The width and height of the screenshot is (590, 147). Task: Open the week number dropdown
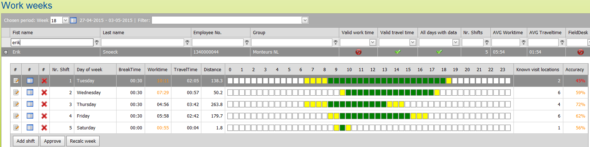click(65, 20)
